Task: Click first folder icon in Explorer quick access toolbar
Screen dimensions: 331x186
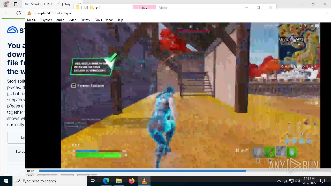Action: click(x=78, y=7)
